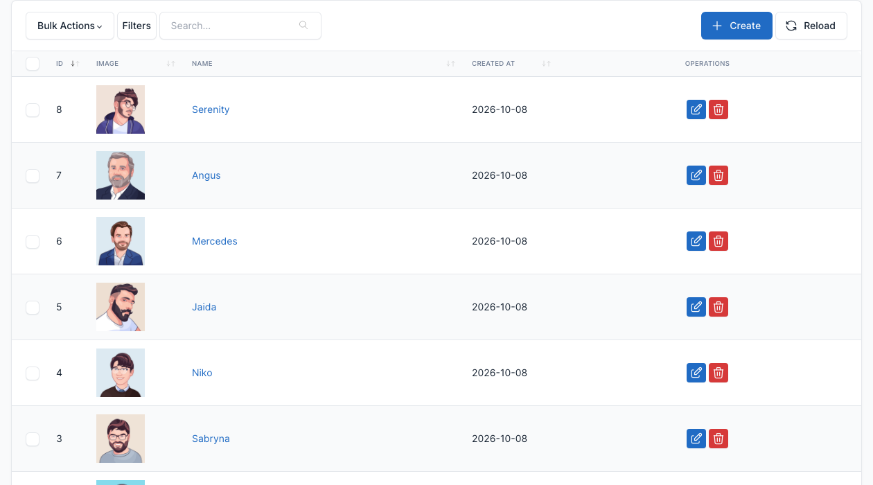Delete the Jaida record
The image size is (873, 485).
718,307
